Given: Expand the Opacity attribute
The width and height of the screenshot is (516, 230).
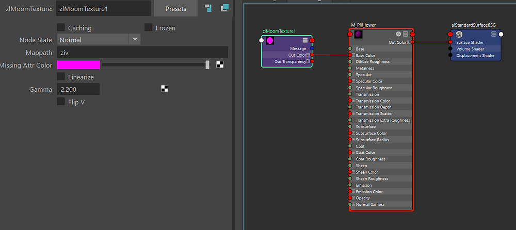Looking at the screenshot, I should (x=354, y=198).
